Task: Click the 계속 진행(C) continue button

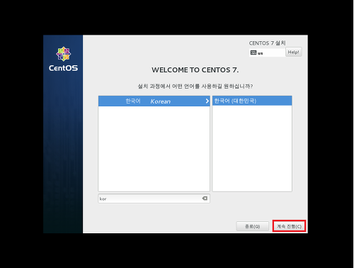Action: click(x=289, y=226)
